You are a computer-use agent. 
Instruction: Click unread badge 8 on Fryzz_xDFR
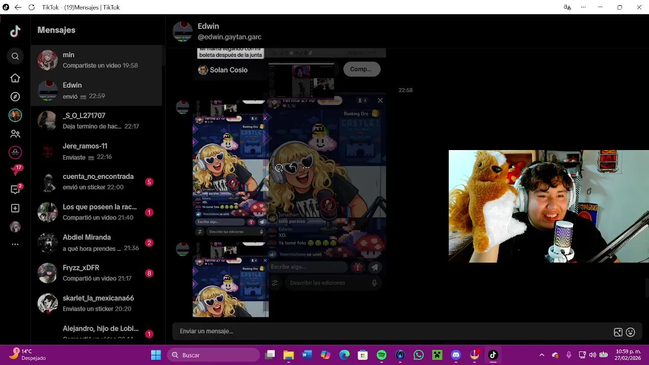[149, 273]
